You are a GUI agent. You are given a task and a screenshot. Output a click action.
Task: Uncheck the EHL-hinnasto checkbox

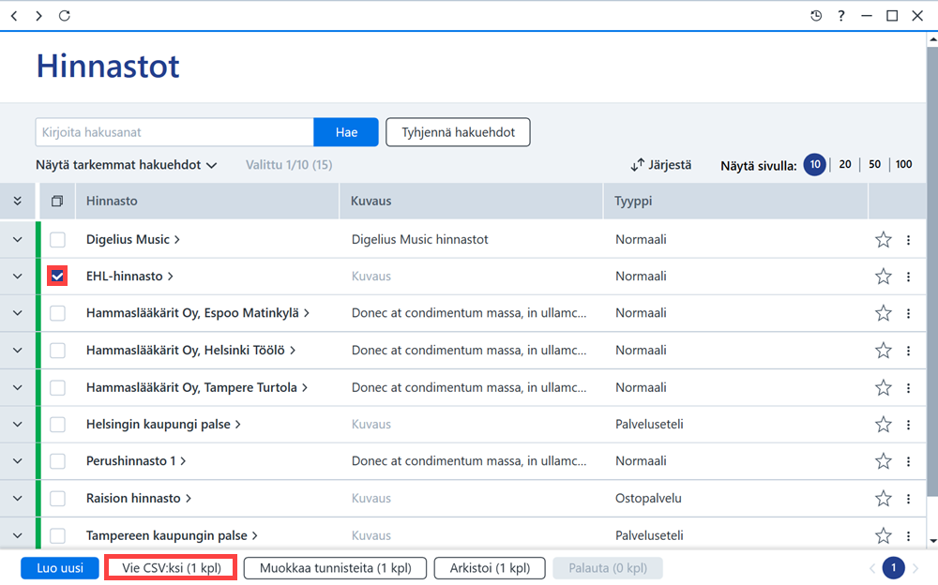click(x=57, y=277)
